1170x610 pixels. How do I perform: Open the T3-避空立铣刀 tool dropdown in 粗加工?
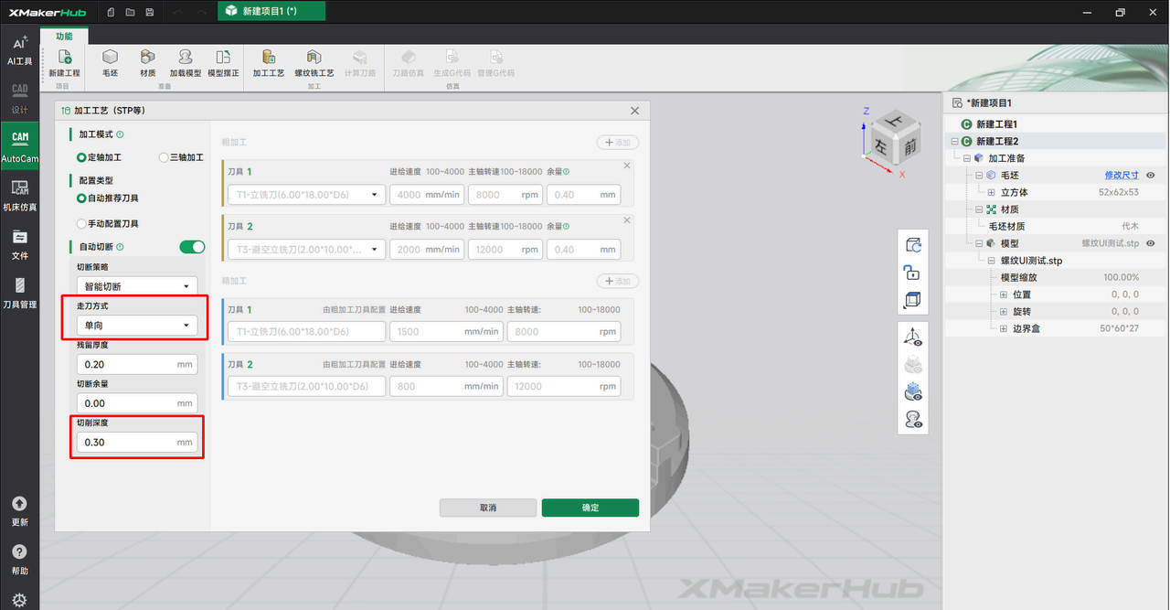(306, 250)
